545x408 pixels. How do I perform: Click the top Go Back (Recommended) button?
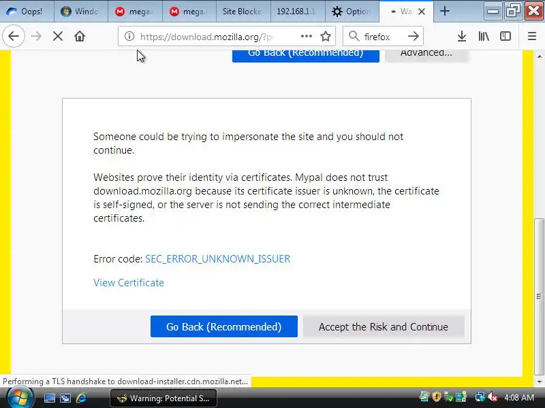pyautogui.click(x=305, y=56)
